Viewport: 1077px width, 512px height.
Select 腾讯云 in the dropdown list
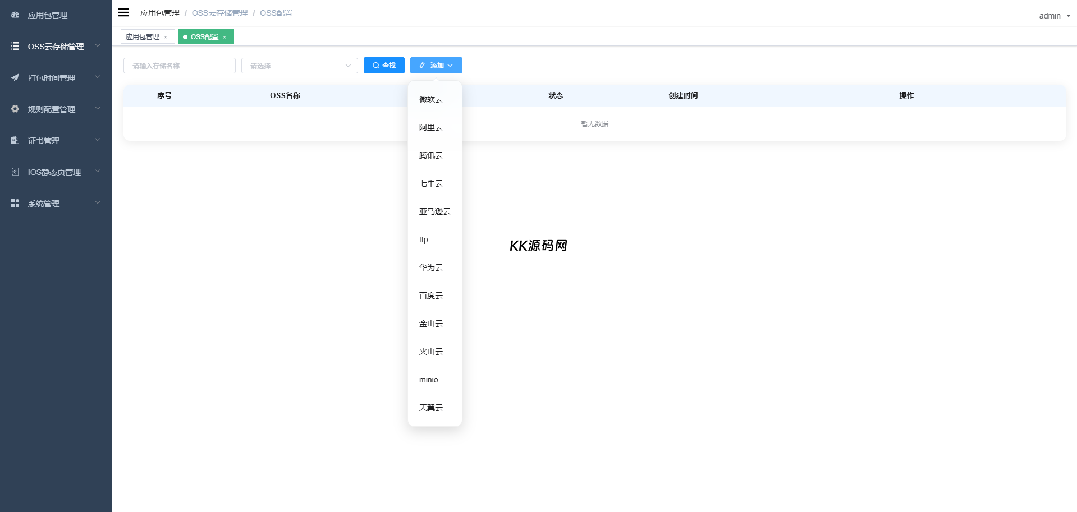pyautogui.click(x=431, y=155)
